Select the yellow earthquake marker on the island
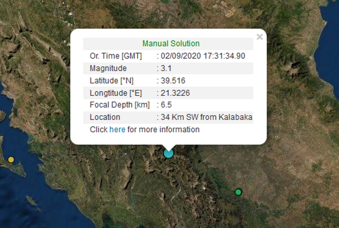Image resolution: width=339 pixels, height=228 pixels. click(x=11, y=160)
